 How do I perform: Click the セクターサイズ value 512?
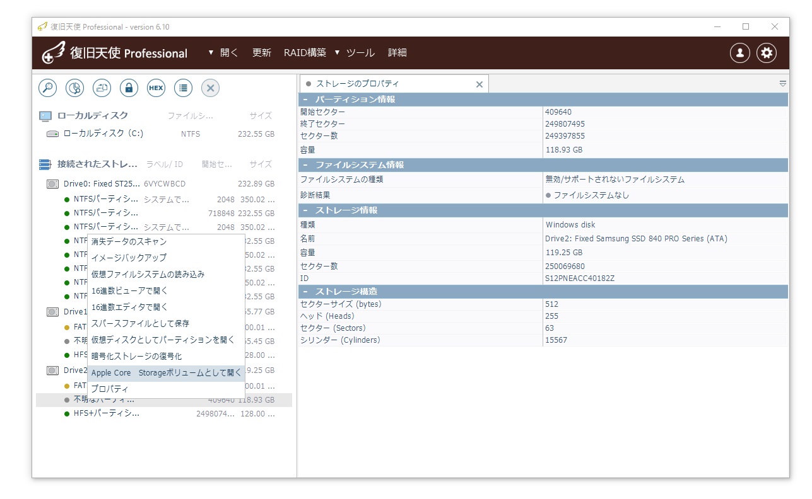[x=551, y=304]
